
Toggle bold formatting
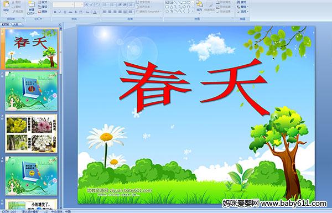55,12
